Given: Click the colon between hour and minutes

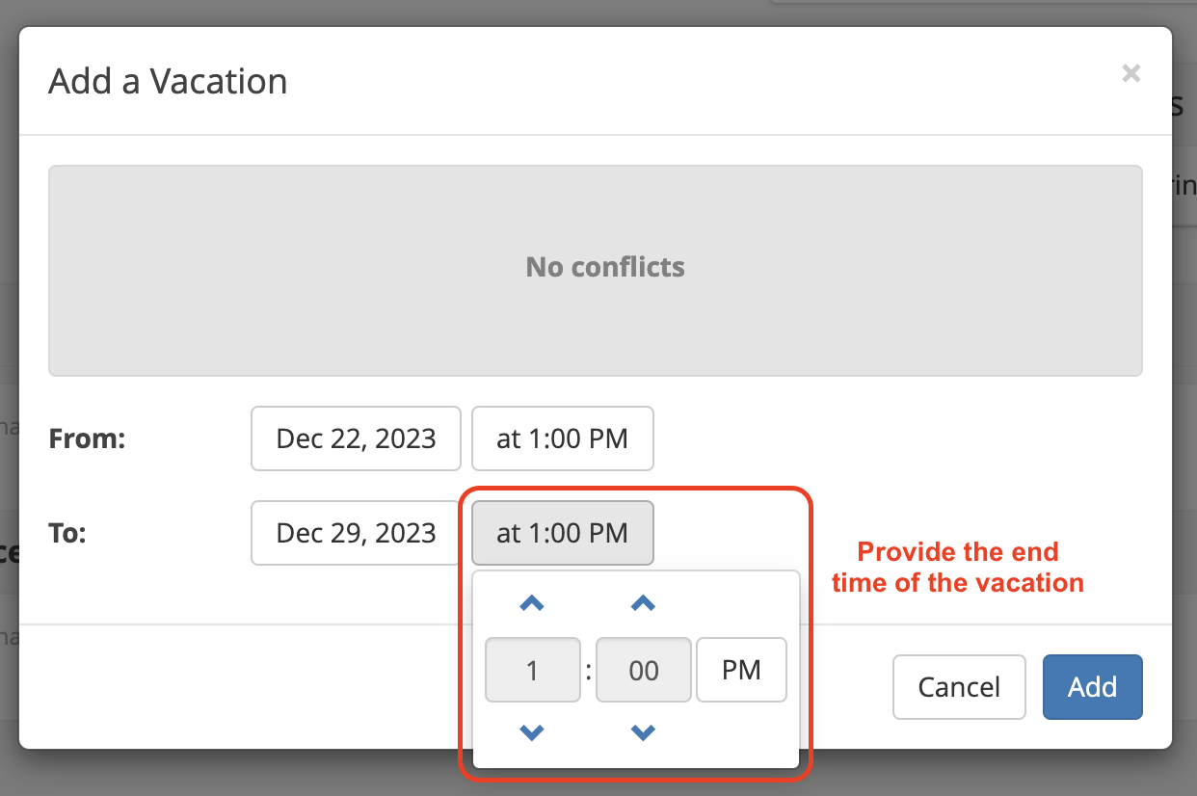Looking at the screenshot, I should coord(589,670).
